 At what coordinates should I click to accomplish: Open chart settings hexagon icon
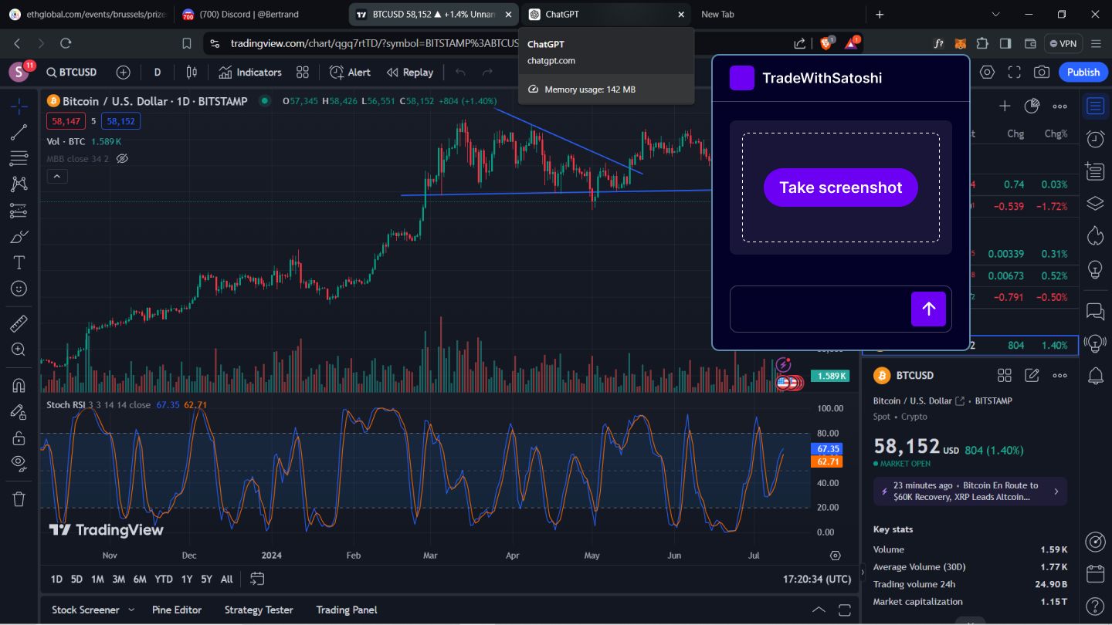pyautogui.click(x=987, y=72)
